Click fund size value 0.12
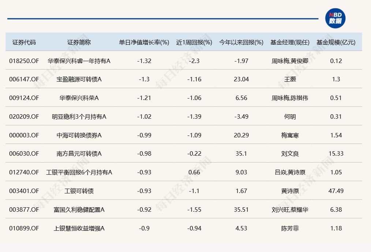Image resolution: width=371 pixels, height=252 pixels. click(336, 61)
